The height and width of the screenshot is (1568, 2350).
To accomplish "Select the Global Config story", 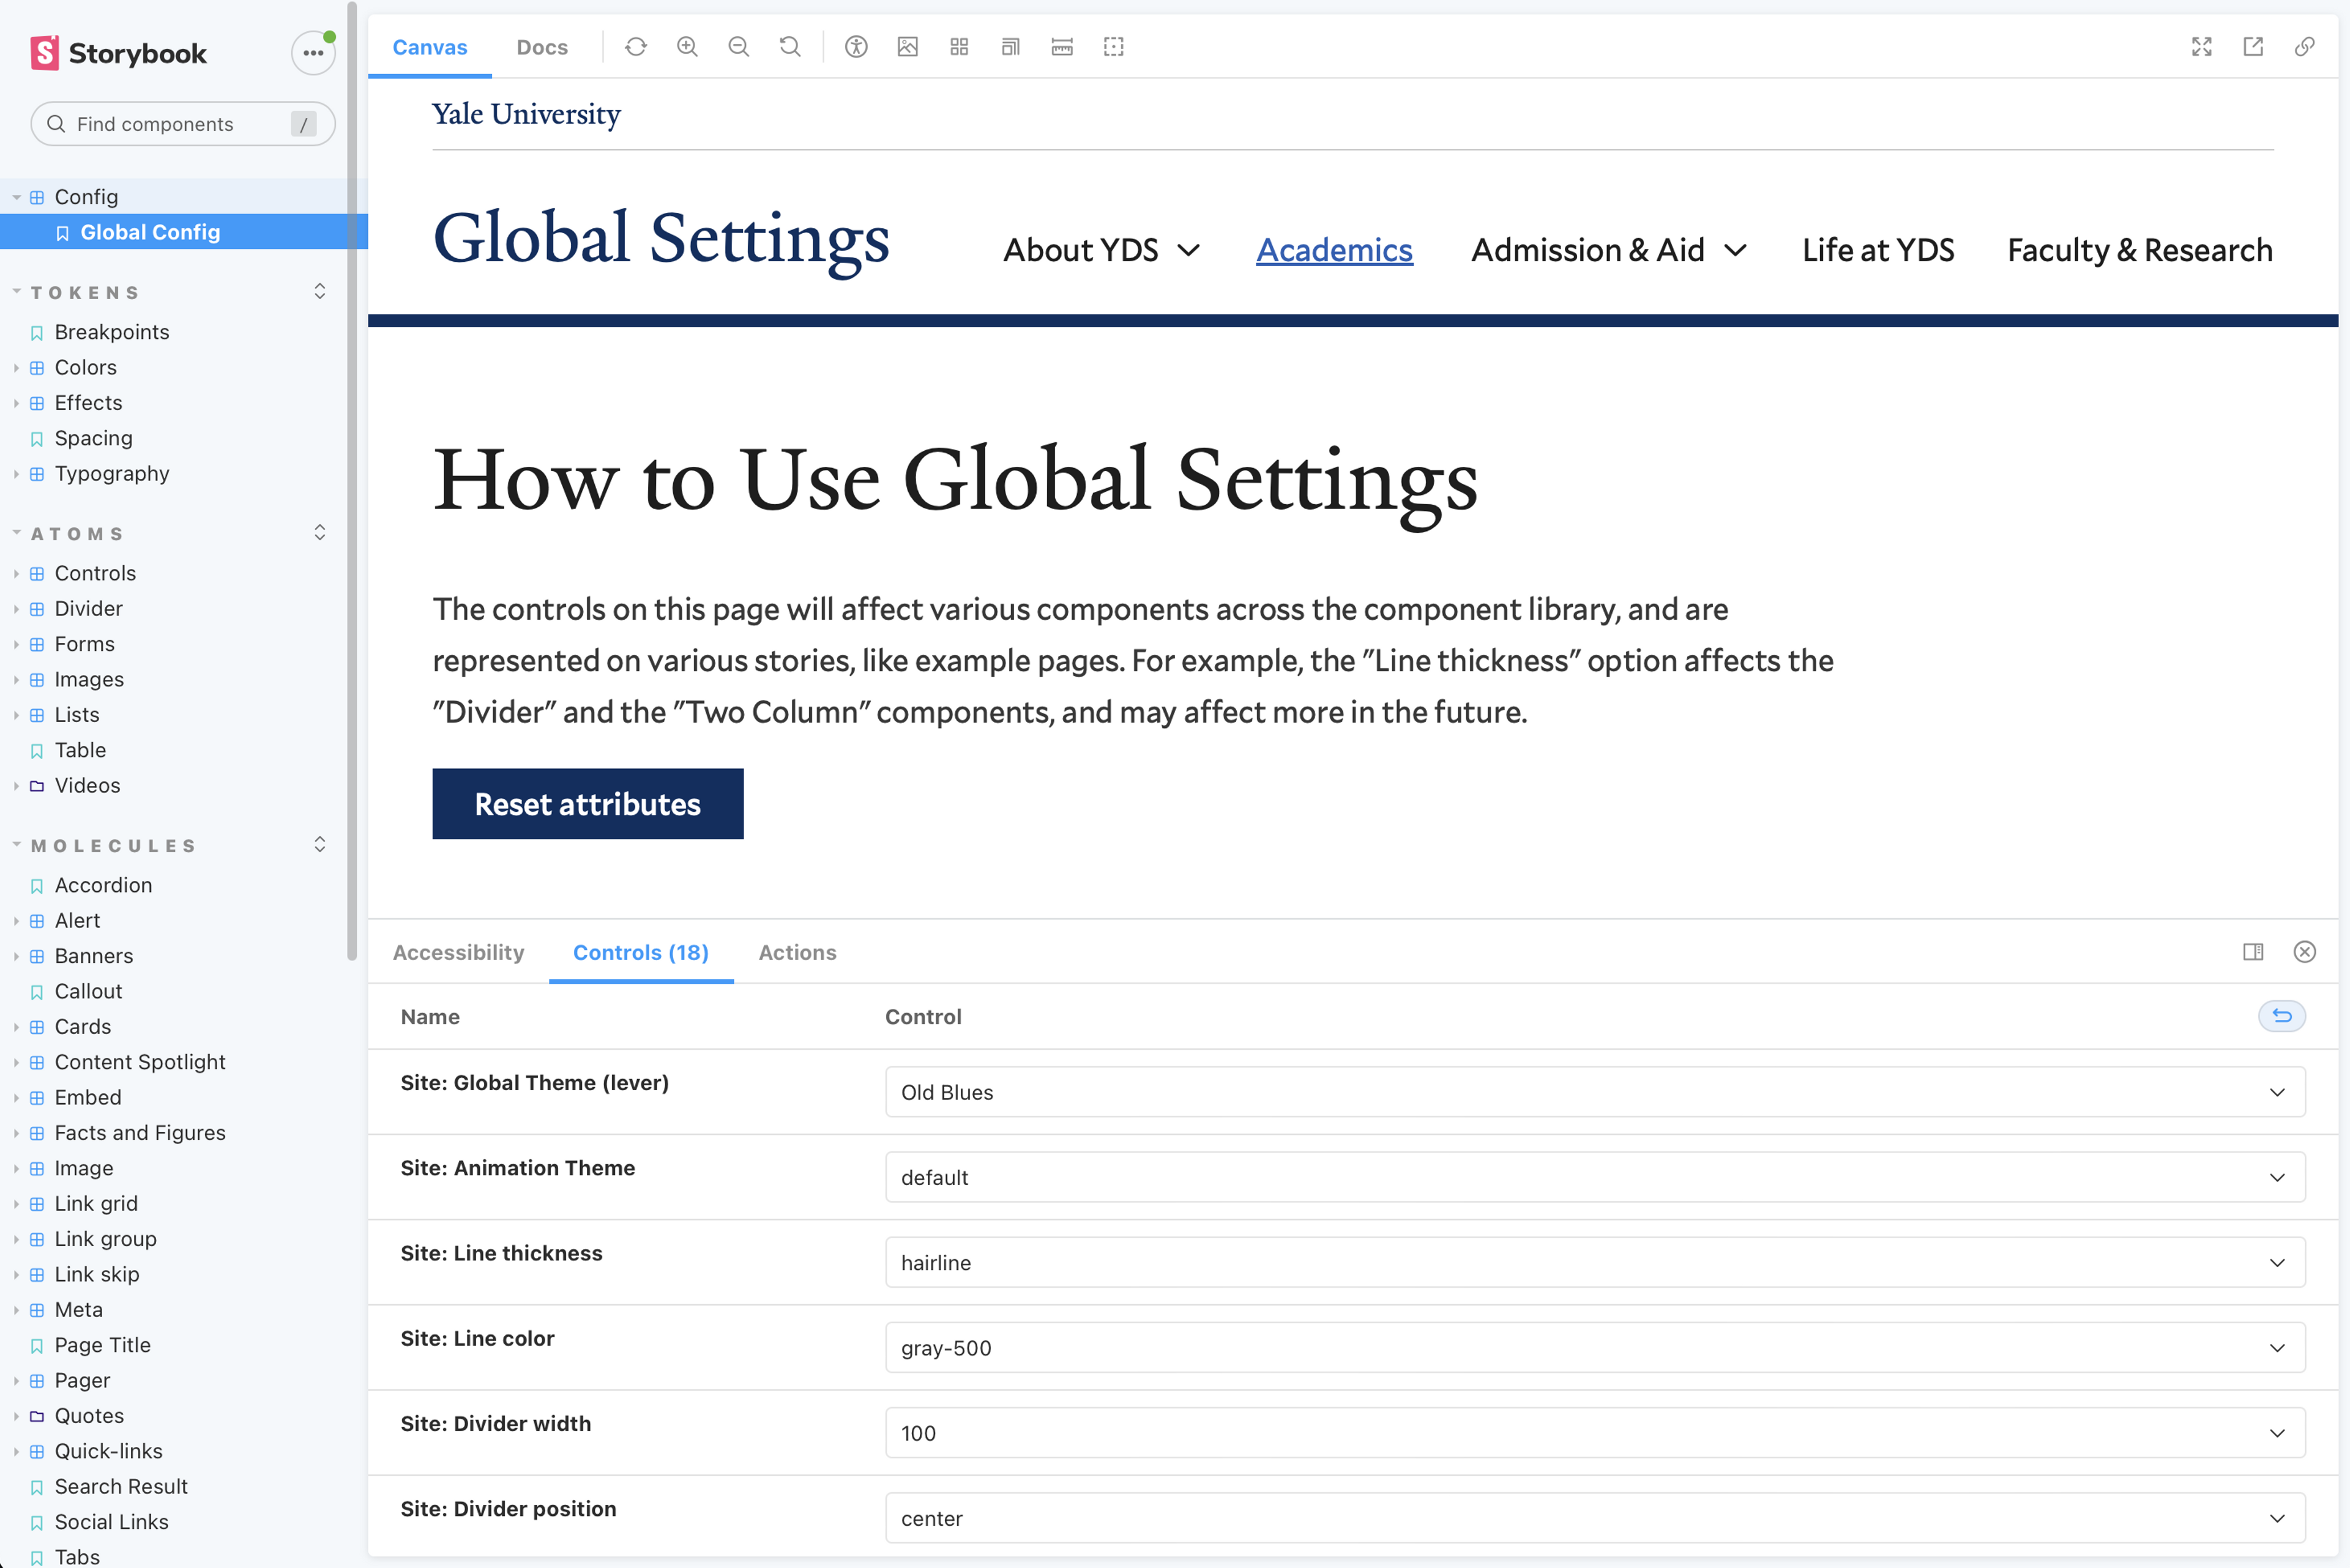I will 184,232.
